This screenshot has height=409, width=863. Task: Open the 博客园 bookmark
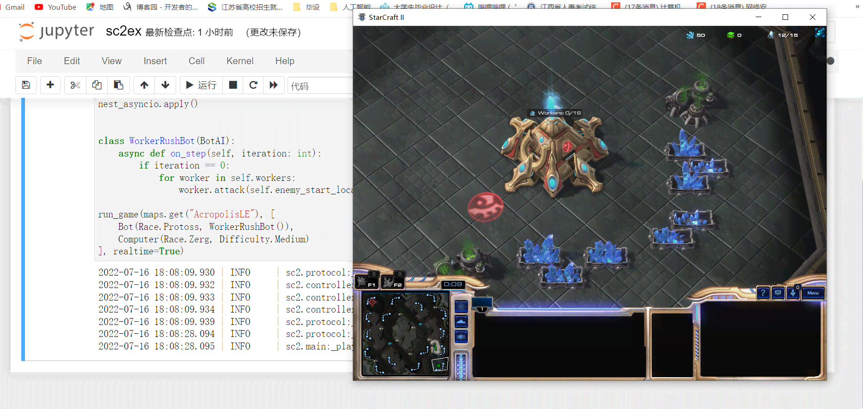point(161,7)
